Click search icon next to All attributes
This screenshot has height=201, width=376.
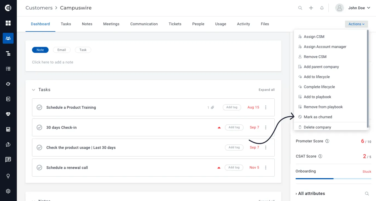367,194
